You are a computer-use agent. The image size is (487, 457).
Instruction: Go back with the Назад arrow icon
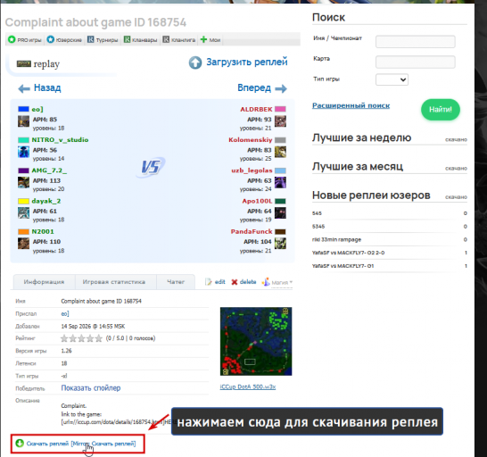pyautogui.click(x=24, y=89)
